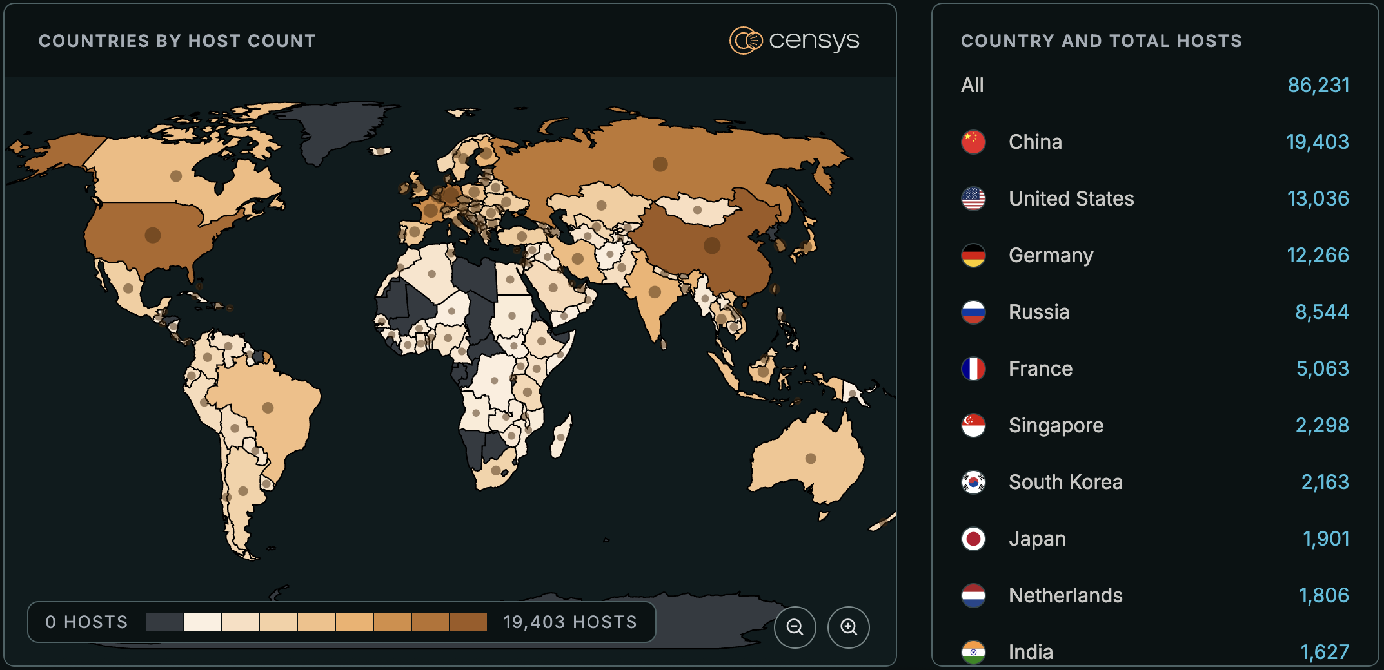
Task: Click the China total 19,403 value
Action: 1318,142
